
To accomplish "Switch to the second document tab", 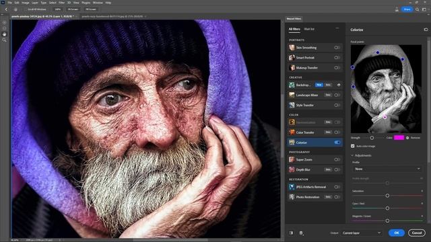I will pos(112,16).
